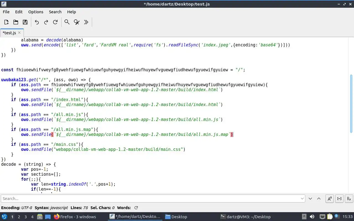
Task: Click the uwubaka123.get("/*" line
Action: [x=46, y=80]
